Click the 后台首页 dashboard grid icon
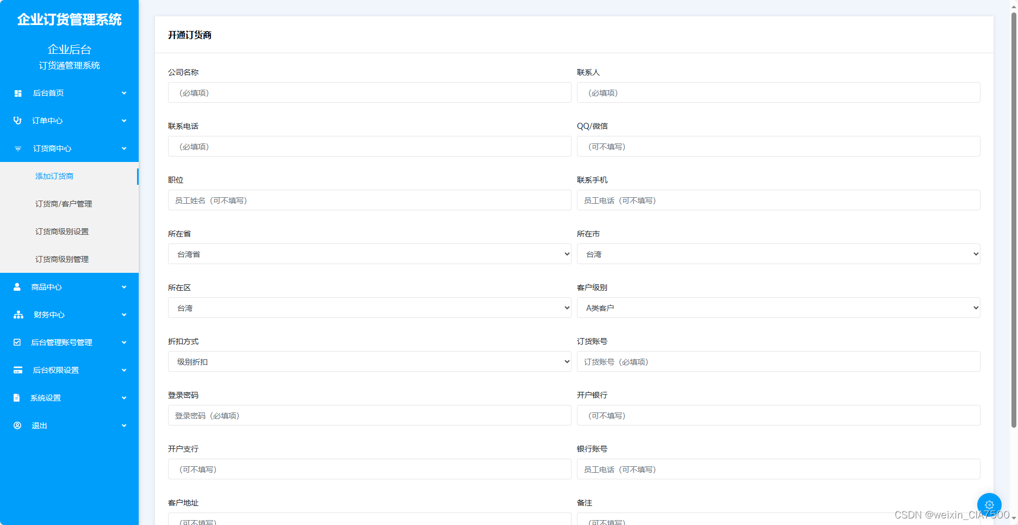 (x=18, y=93)
